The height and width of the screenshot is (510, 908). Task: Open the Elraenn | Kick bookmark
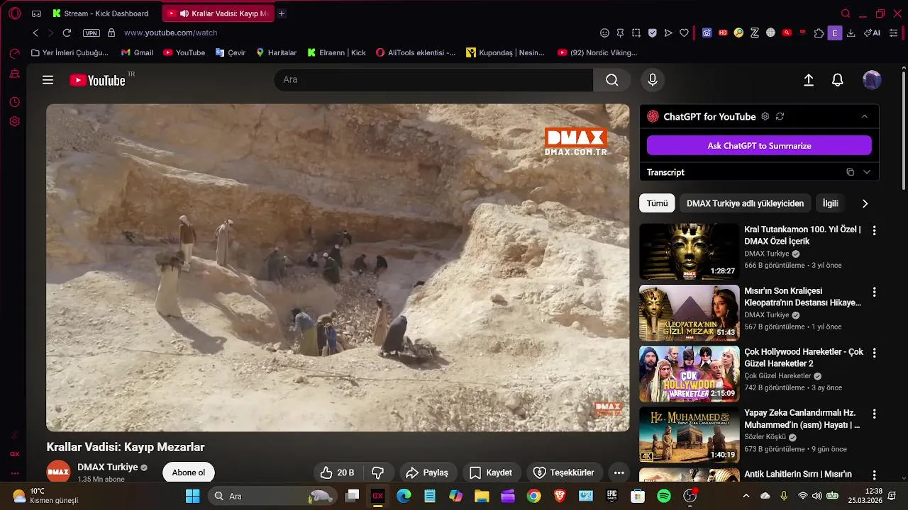pyautogui.click(x=337, y=52)
